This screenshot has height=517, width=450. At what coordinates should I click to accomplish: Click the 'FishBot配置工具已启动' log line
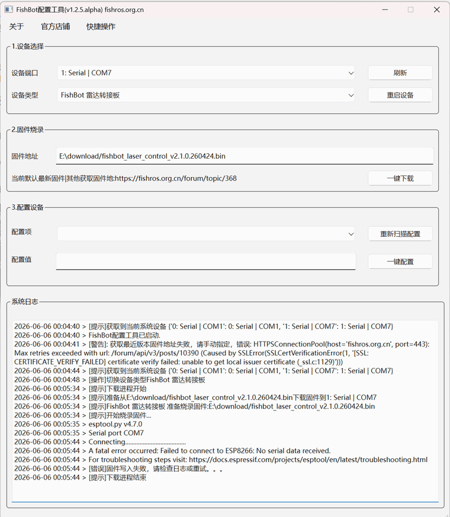(87, 335)
